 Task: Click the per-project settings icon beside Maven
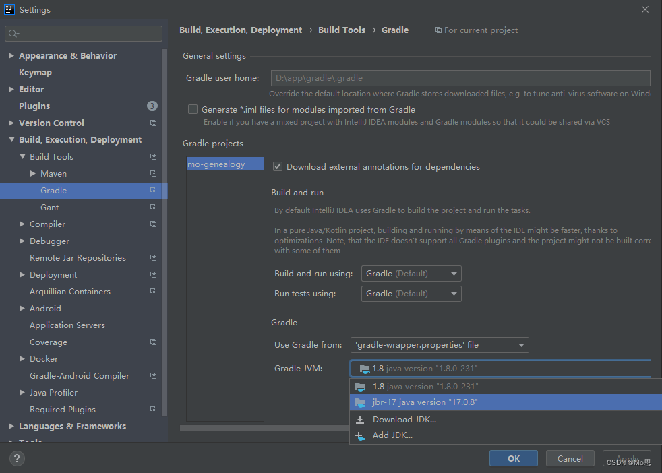click(153, 173)
